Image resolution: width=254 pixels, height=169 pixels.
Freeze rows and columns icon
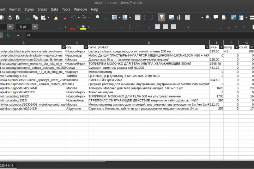coord(241,17)
